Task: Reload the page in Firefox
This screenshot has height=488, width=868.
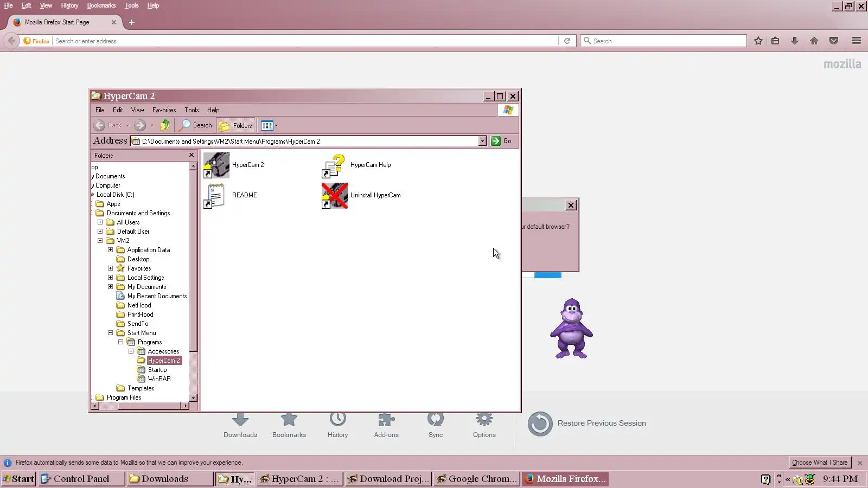Action: pos(567,41)
